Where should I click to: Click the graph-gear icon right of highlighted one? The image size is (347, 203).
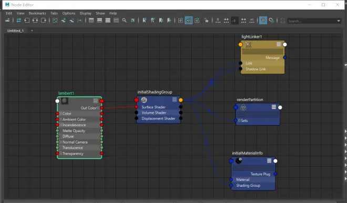pos(197,21)
